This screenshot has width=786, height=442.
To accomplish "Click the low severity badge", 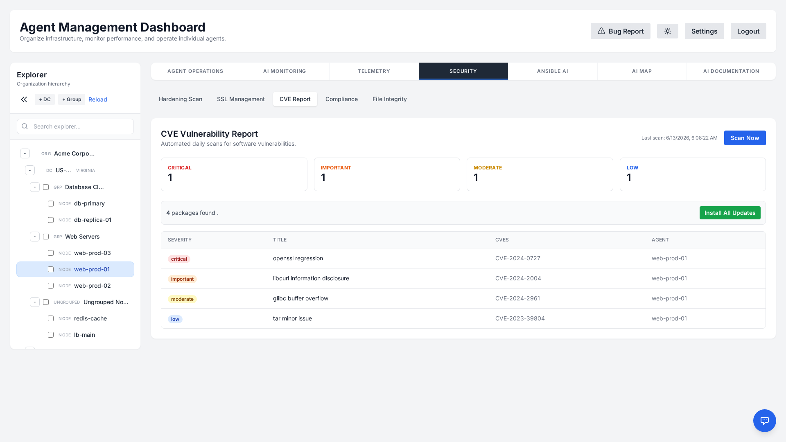I will tap(175, 319).
